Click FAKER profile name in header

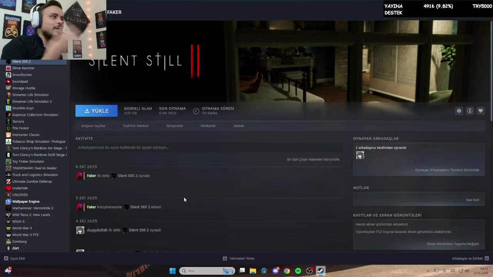coord(114,12)
